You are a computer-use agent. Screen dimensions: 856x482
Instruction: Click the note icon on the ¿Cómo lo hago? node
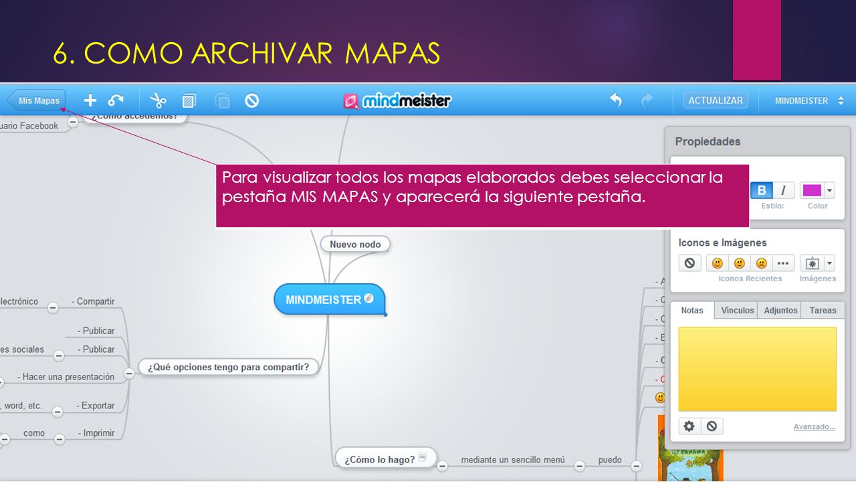coord(422,458)
